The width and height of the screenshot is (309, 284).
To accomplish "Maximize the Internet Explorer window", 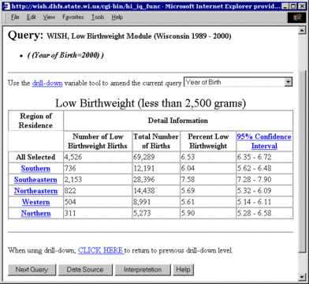I will 293,6.
